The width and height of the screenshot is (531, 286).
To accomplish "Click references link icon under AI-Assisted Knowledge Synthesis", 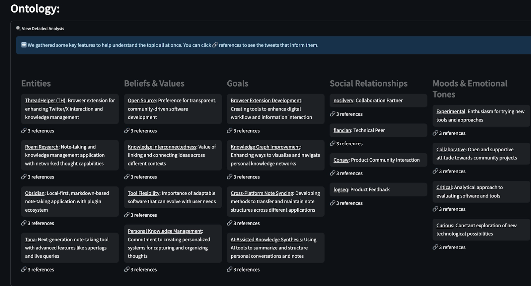I will pos(230,269).
